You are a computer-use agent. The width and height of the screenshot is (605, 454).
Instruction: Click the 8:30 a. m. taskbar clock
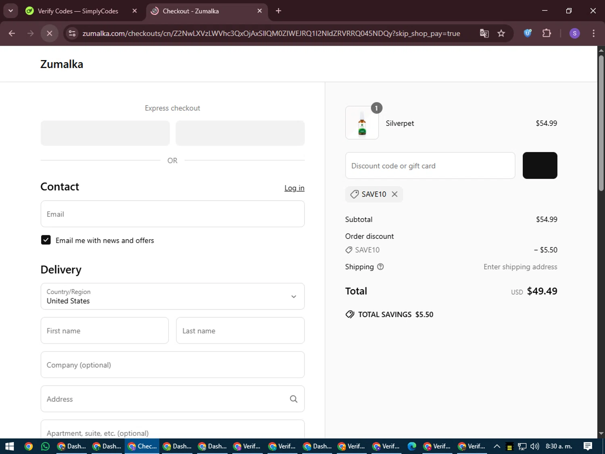coord(559,446)
